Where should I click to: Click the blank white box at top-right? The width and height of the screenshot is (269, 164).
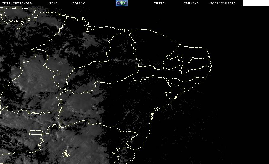pyautogui.click(x=256, y=3)
